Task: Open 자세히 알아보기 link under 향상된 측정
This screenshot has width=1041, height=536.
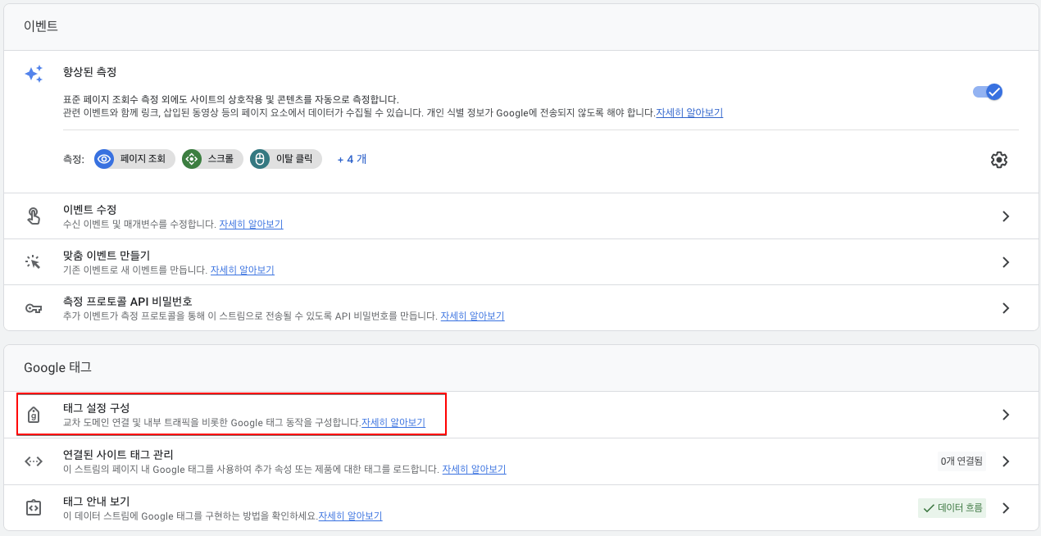Action: point(689,113)
